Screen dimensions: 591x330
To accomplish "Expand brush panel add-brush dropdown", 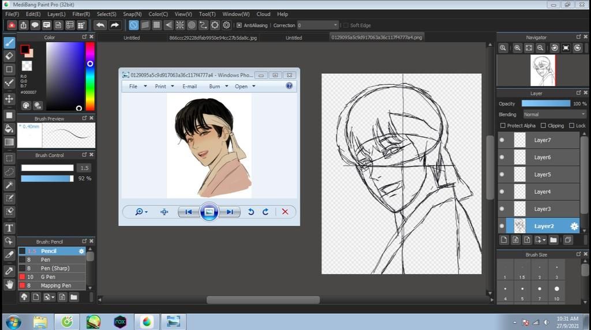I will (53, 297).
